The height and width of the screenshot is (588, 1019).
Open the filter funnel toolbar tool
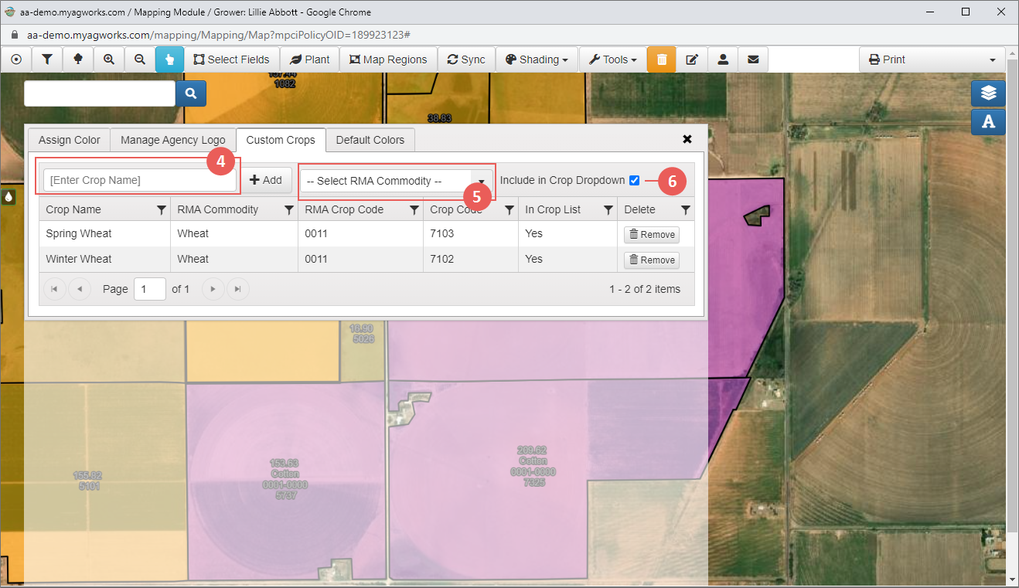pos(46,59)
